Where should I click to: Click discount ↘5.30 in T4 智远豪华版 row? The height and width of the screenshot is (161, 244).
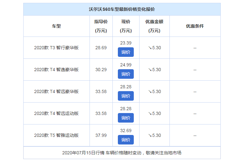click(154, 91)
